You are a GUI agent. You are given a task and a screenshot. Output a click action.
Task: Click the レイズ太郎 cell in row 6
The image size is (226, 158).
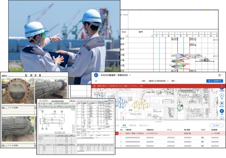coord(215,133)
